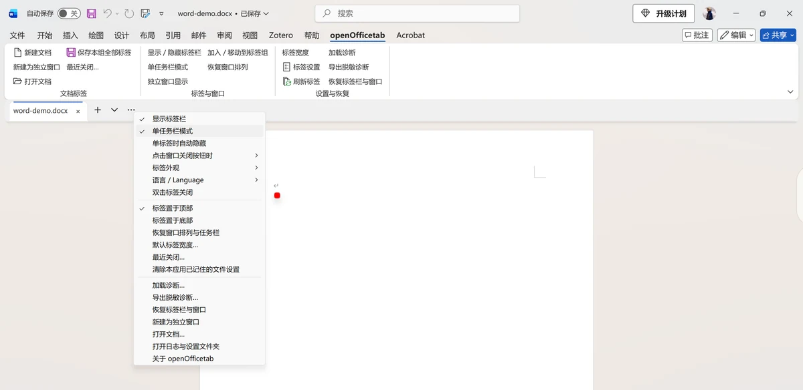The image size is (803, 390).
Task: Choose 默认标签宽度... from the menu
Action: pos(199,245)
